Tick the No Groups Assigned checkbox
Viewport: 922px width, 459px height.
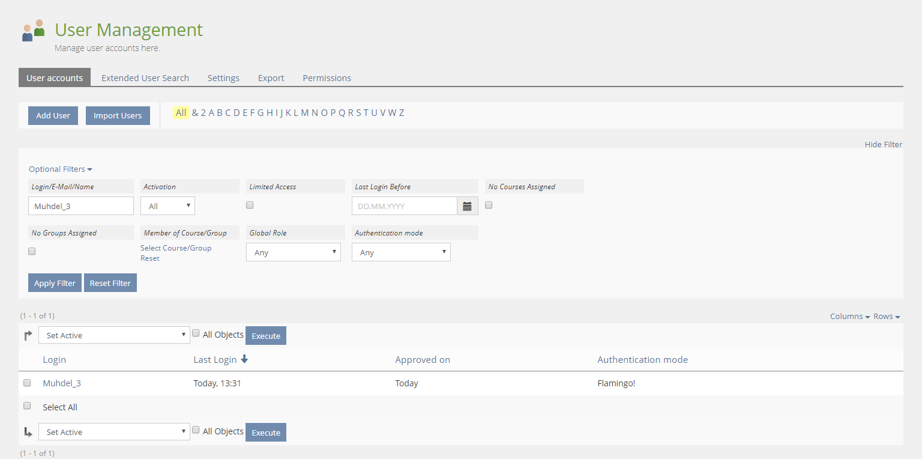32,251
